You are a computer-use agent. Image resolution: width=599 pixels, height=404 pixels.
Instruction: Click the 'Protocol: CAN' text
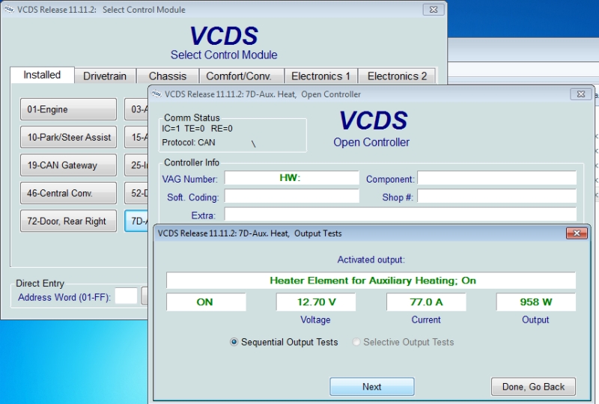pos(189,142)
